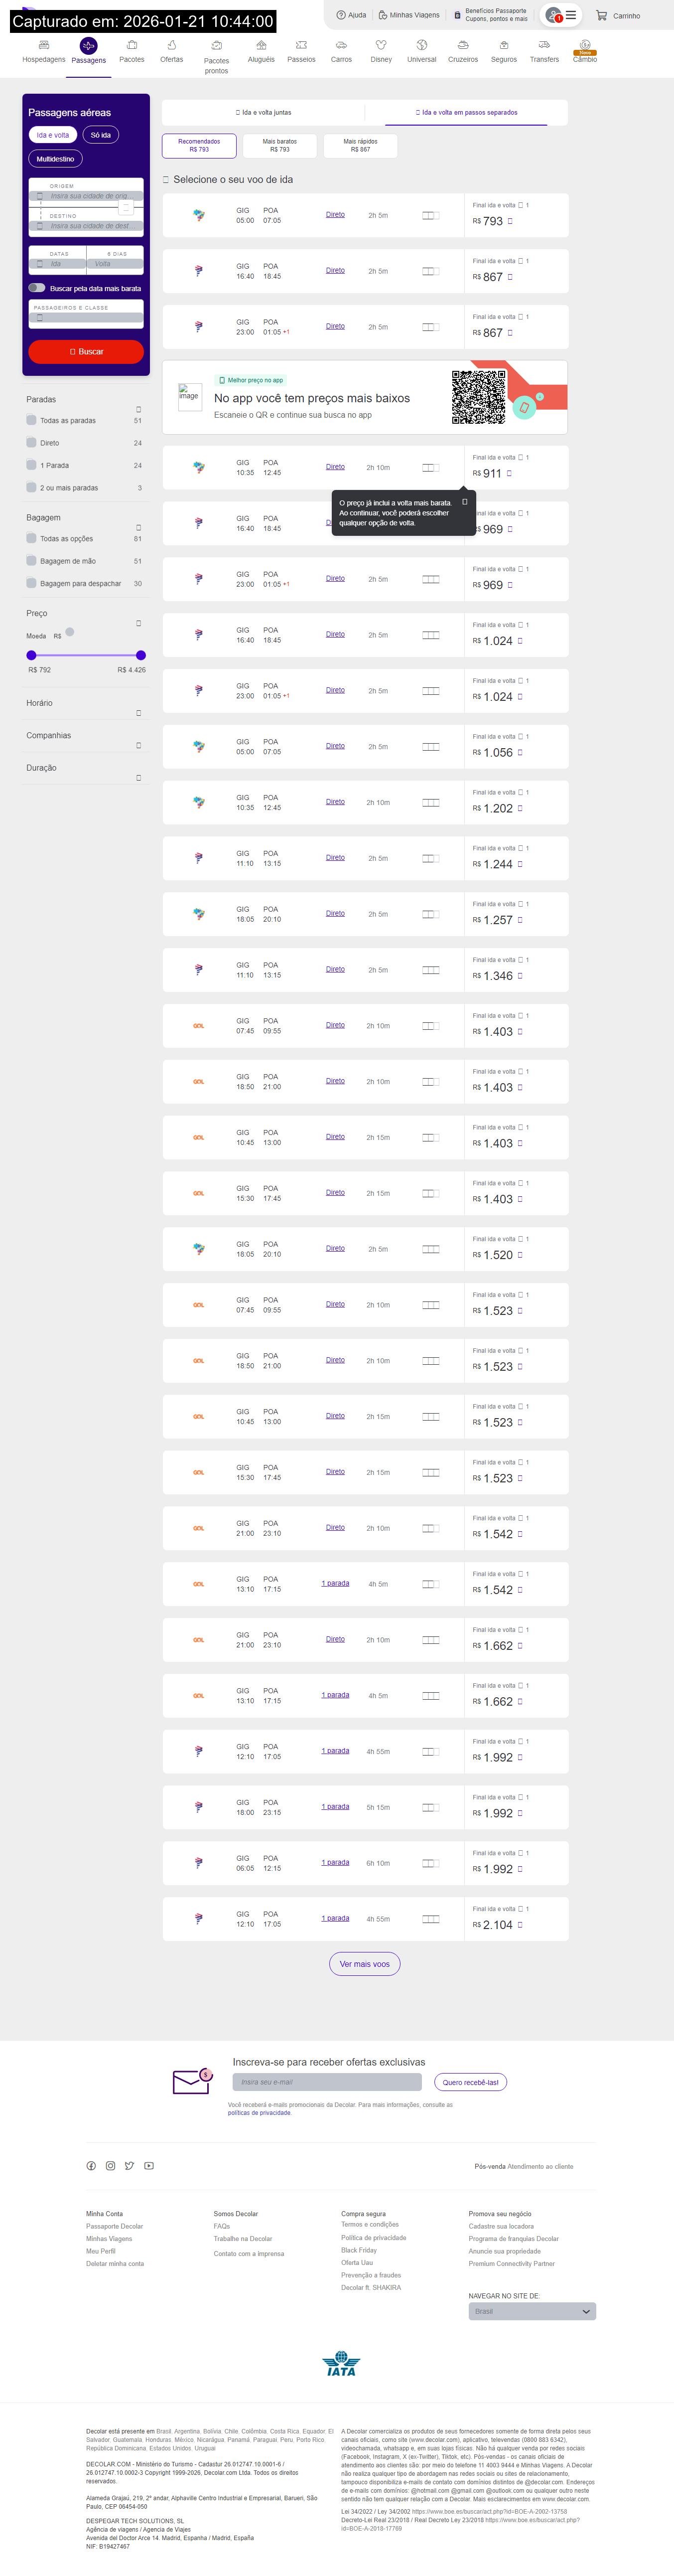
Task: Toggle 'Buscar pela data mais barata' switch
Action: (37, 288)
